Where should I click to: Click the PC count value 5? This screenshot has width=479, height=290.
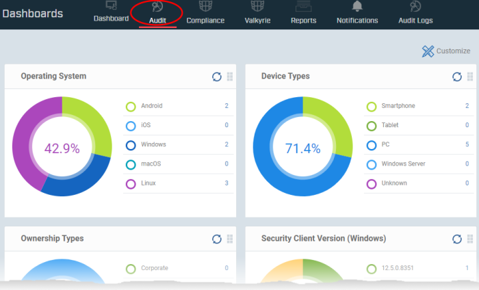[467, 144]
